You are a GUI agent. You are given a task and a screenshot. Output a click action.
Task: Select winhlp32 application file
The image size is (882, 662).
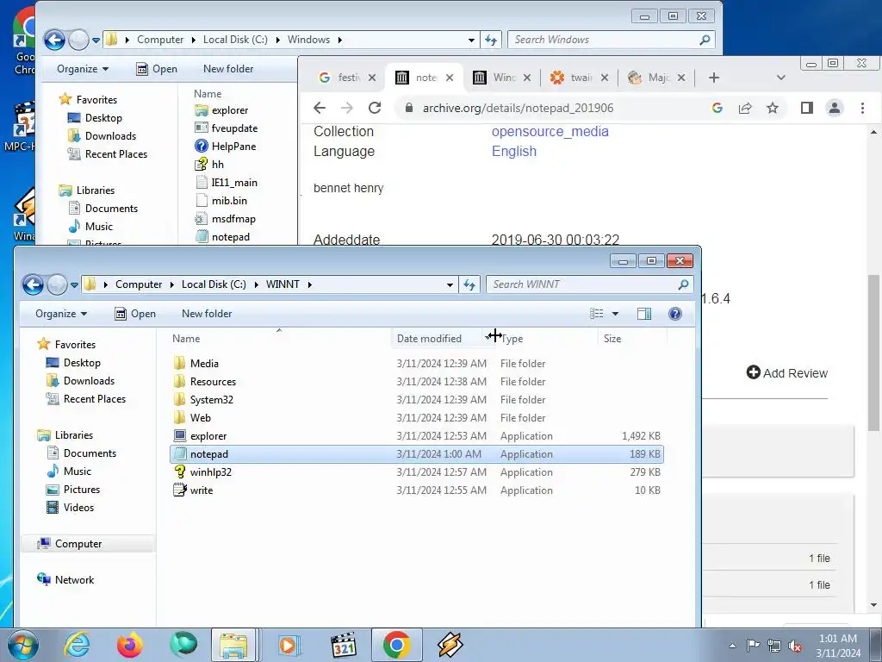(416, 472)
